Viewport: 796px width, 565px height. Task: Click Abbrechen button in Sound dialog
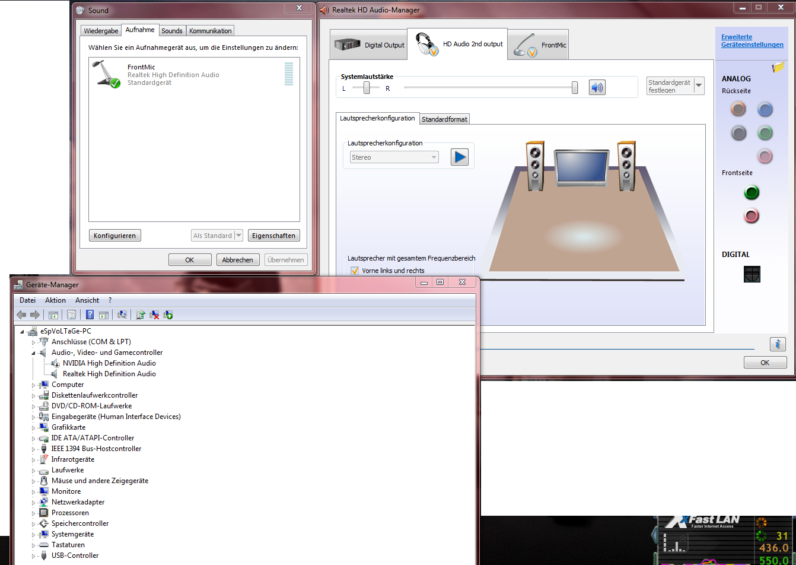click(238, 260)
